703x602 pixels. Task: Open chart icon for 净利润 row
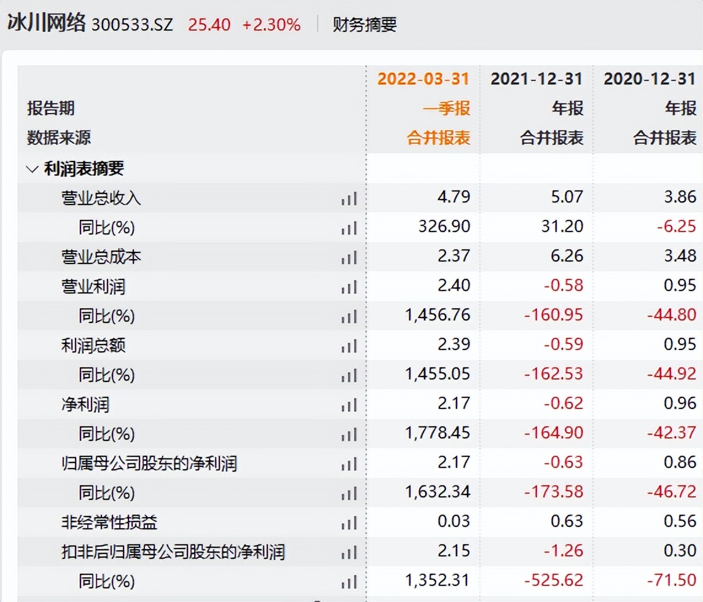coord(349,405)
